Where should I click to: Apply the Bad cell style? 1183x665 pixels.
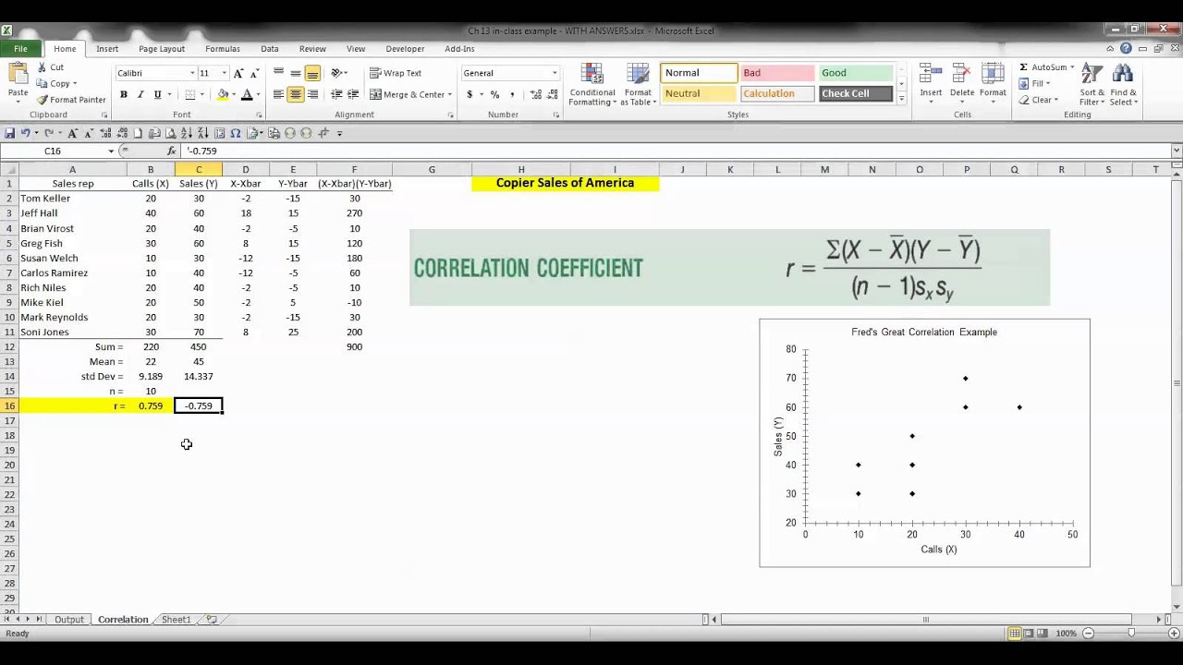tap(776, 73)
